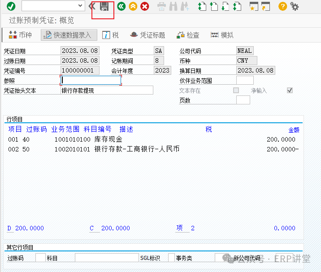Open the 税 (tax) toolbar item
The width and height of the screenshot is (321, 272).
pyautogui.click(x=111, y=35)
